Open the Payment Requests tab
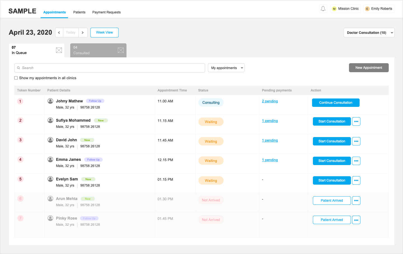This screenshot has width=403, height=254. coord(106,12)
